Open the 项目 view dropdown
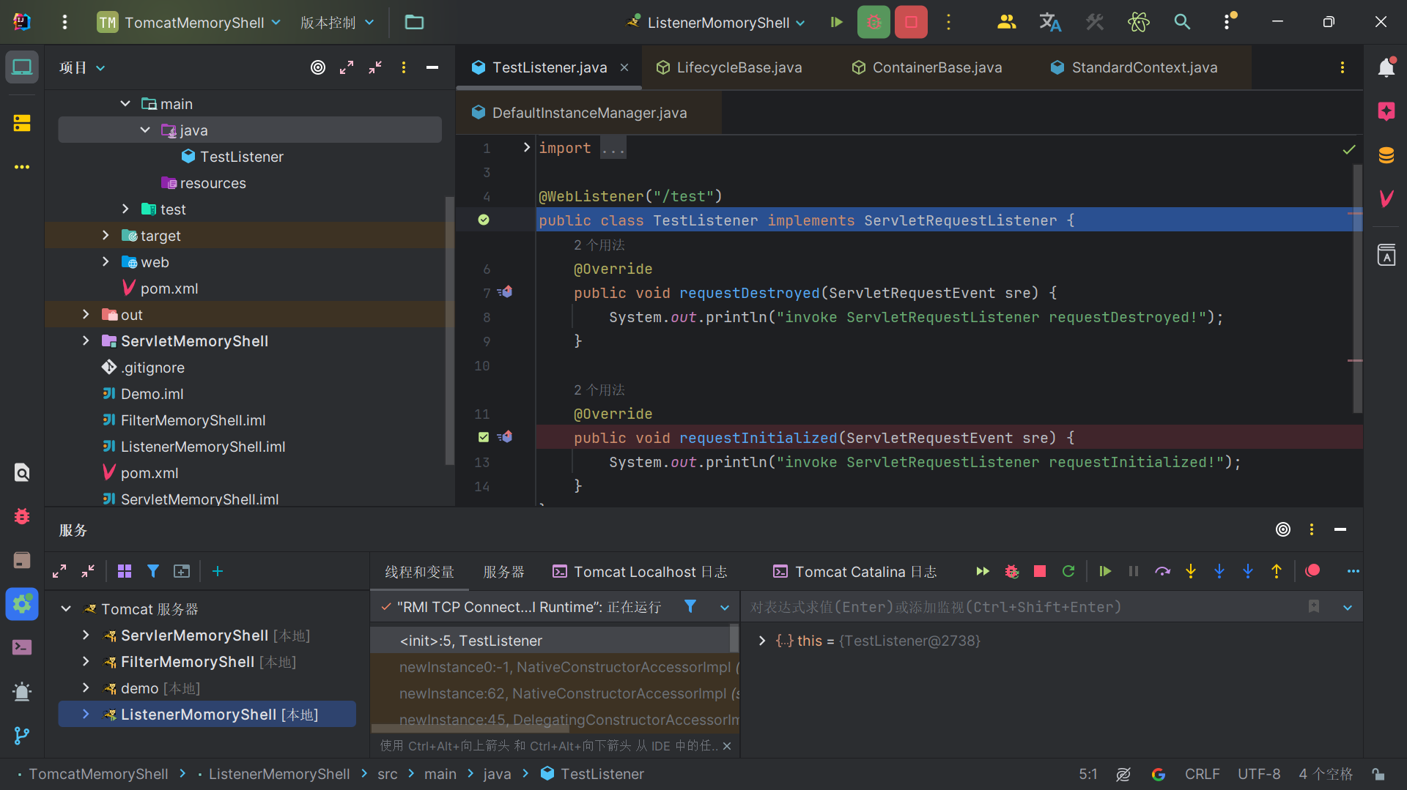Viewport: 1407px width, 790px height. click(x=82, y=67)
